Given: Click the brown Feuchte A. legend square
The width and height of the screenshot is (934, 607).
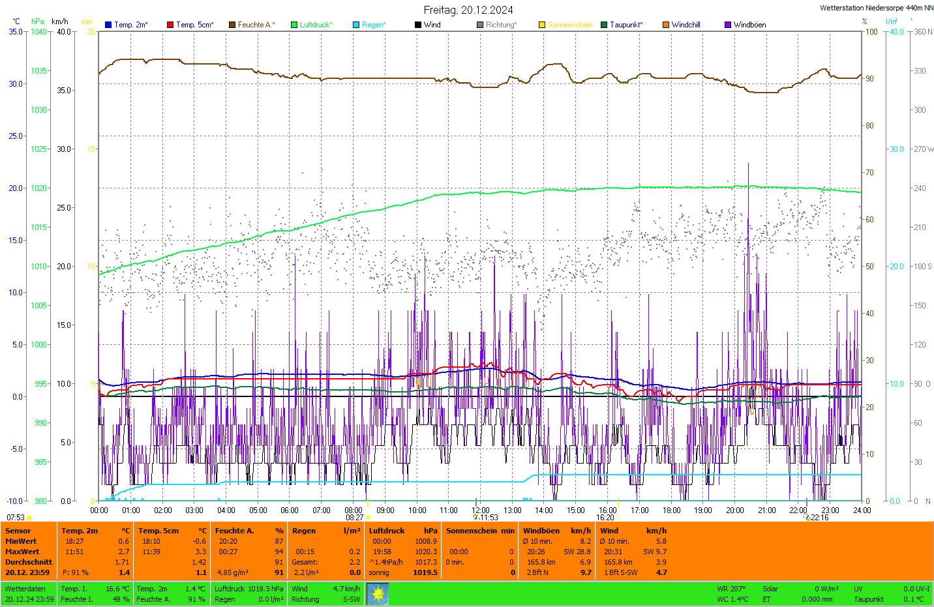Looking at the screenshot, I should pyautogui.click(x=232, y=25).
